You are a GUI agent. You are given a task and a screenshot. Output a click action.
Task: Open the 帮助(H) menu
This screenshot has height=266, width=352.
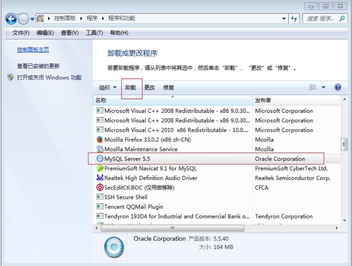tap(119, 33)
